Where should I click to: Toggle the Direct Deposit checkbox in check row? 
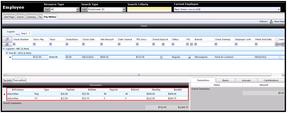[161, 57]
